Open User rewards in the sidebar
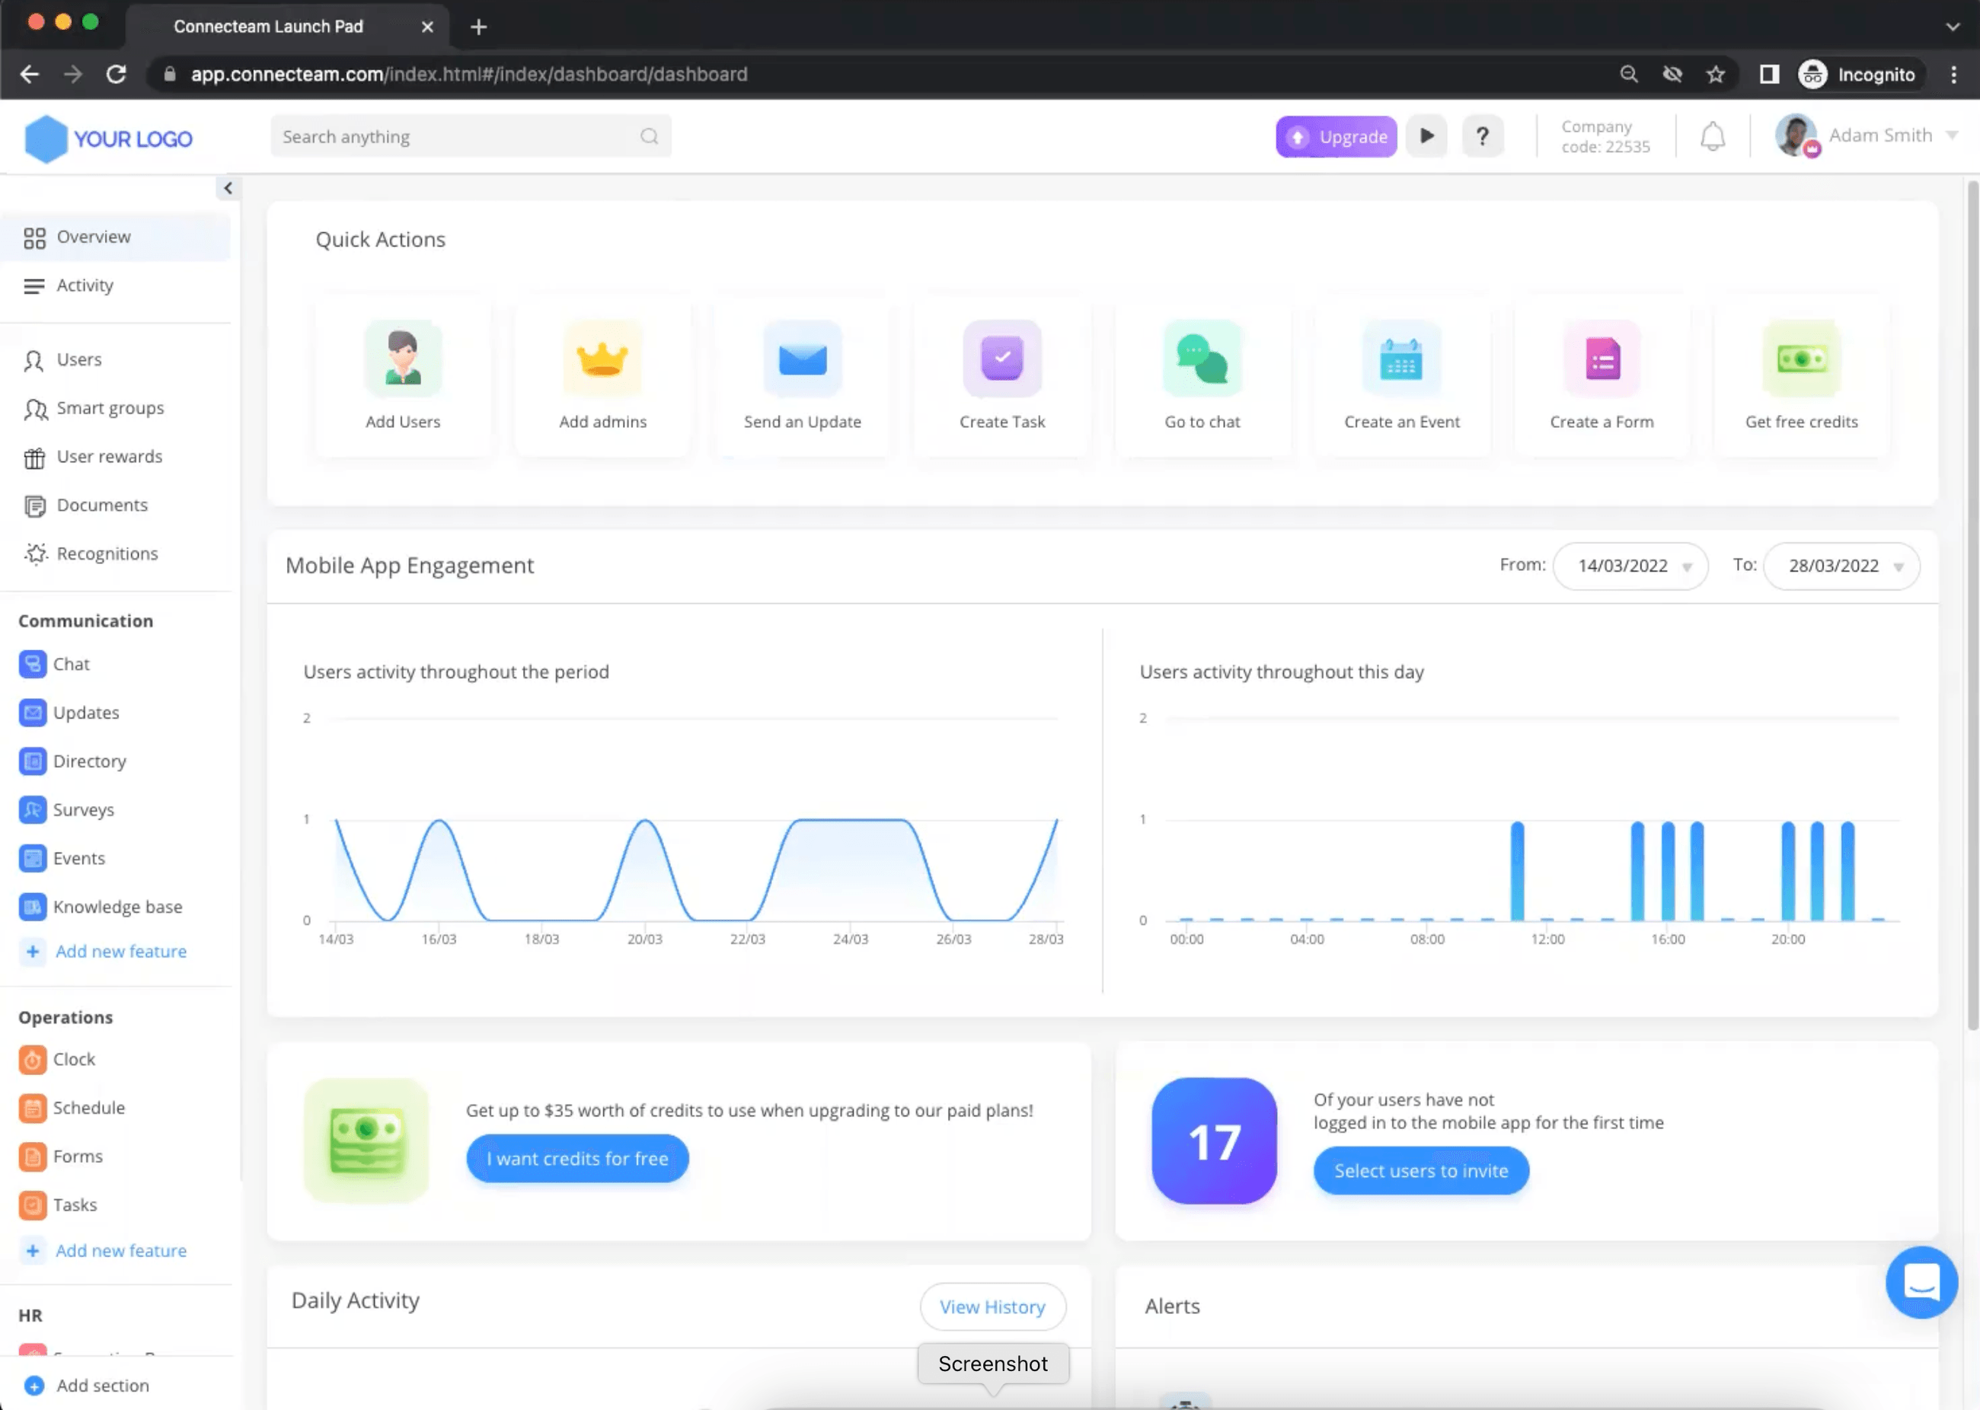This screenshot has height=1410, width=1980. tap(116, 457)
